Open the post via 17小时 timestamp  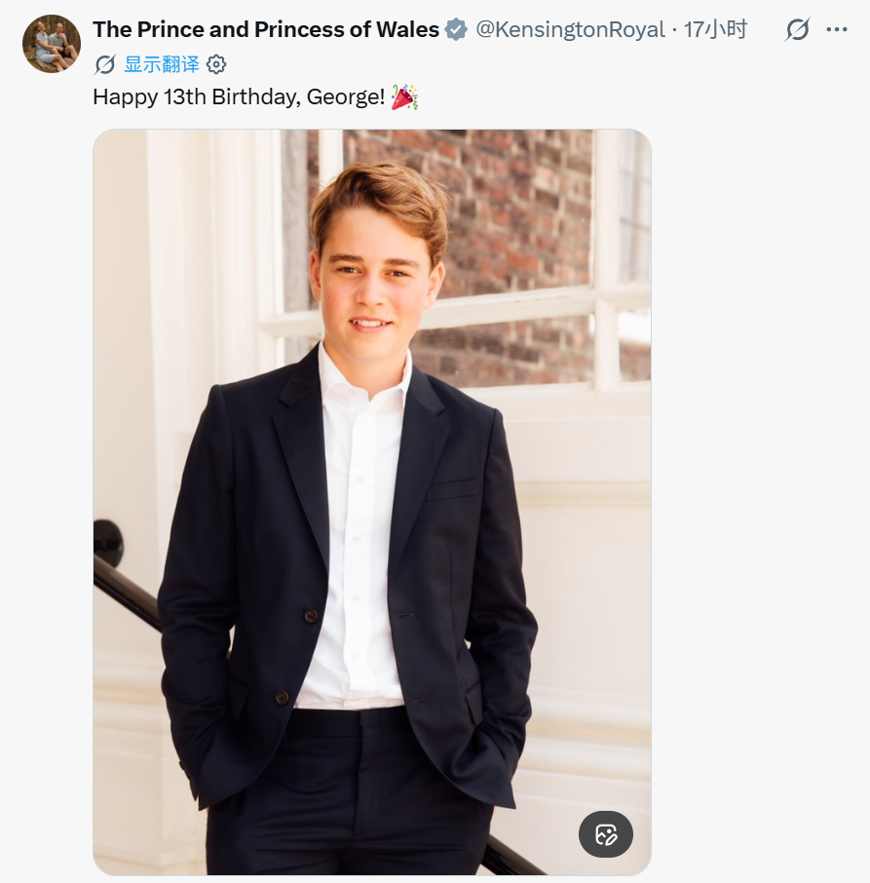[715, 29]
